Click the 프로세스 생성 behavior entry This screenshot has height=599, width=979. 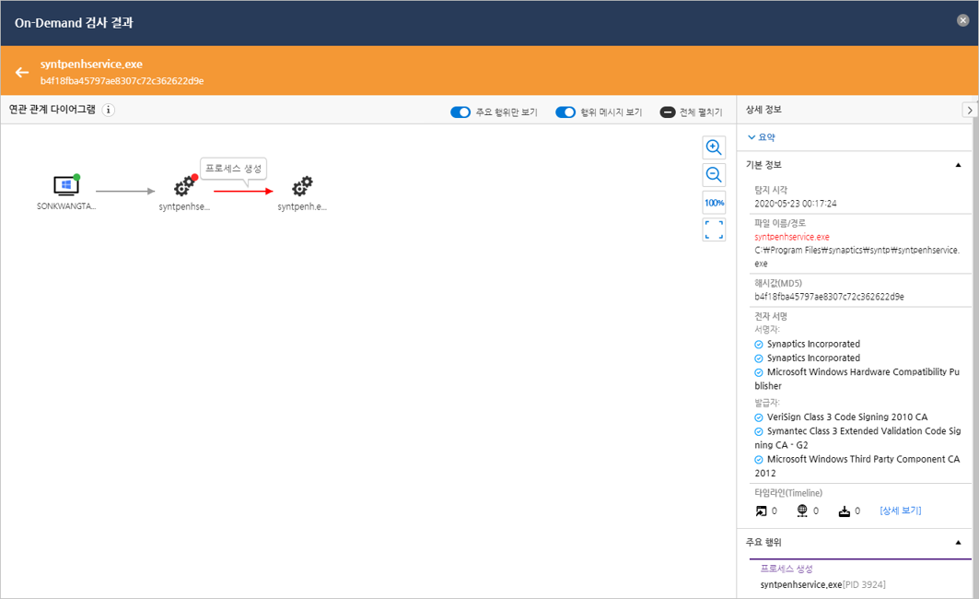(x=786, y=569)
